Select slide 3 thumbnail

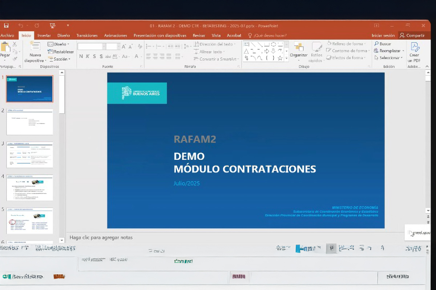[29, 155]
